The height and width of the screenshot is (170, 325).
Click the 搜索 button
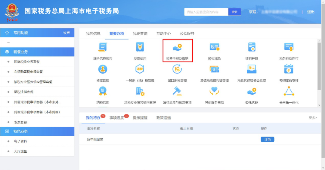(x=235, y=12)
